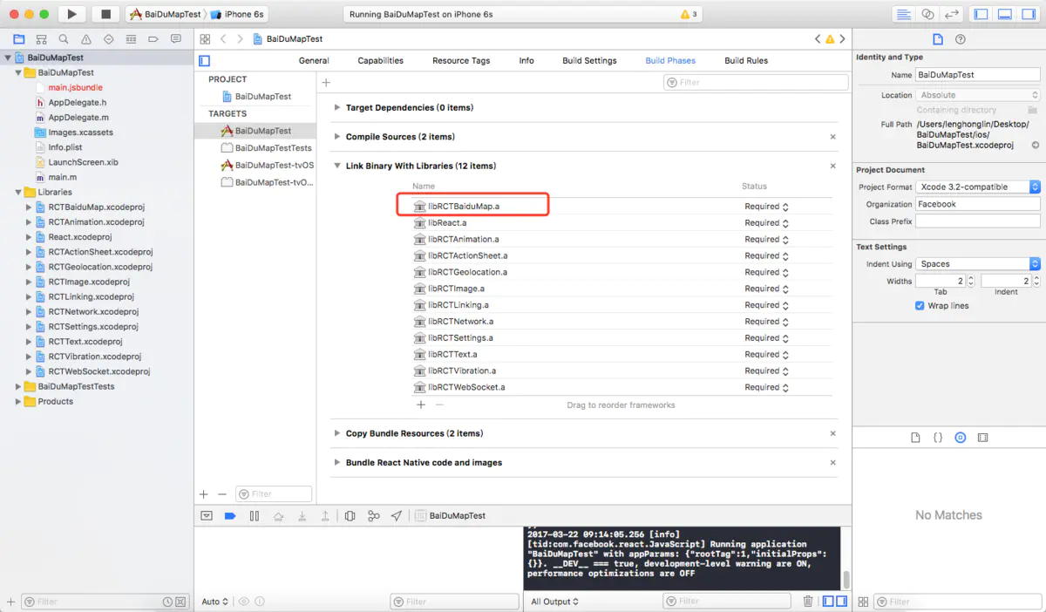Expand Copy Bundle Resources section
This screenshot has height=612, width=1046.
[x=337, y=433]
